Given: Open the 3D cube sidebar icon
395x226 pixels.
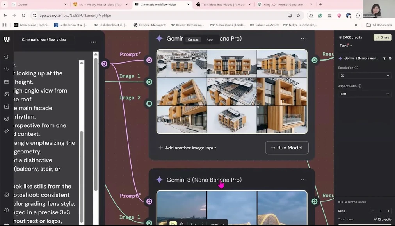Looking at the screenshot, I should 6,119.
